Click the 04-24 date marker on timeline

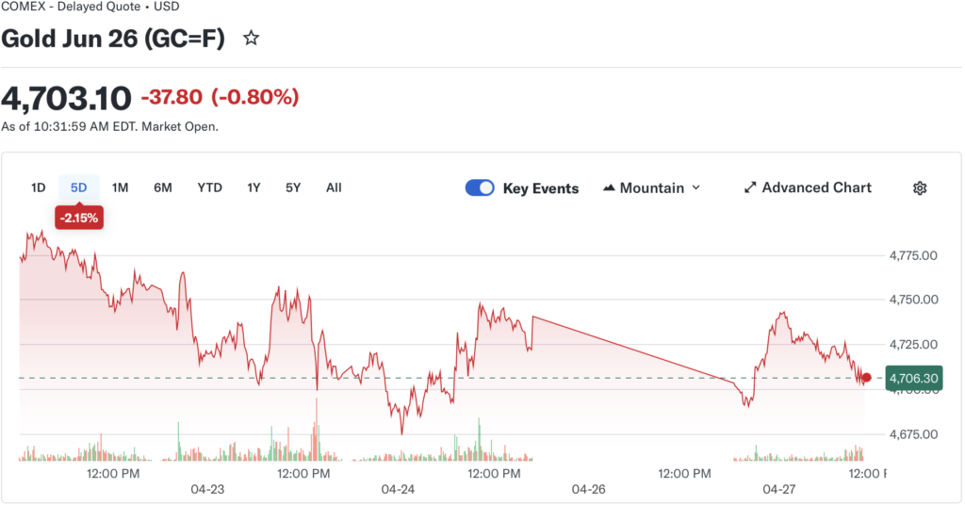[x=398, y=490]
